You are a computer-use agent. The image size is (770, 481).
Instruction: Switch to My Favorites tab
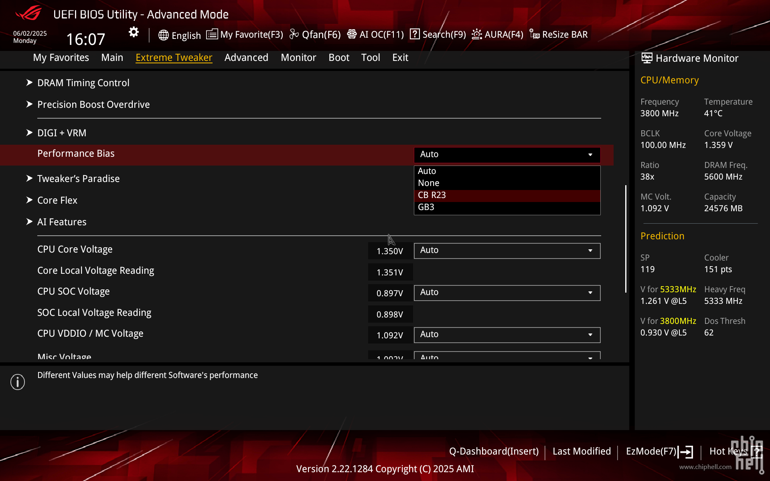(61, 58)
